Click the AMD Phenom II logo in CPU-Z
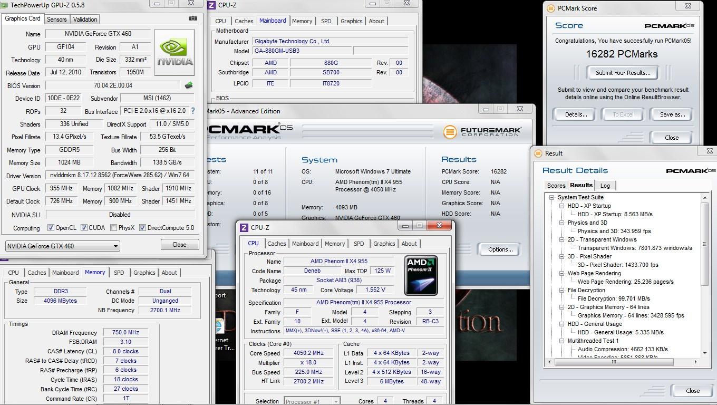The width and height of the screenshot is (717, 405). point(420,276)
